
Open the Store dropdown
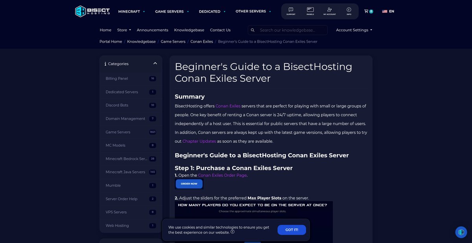124,30
